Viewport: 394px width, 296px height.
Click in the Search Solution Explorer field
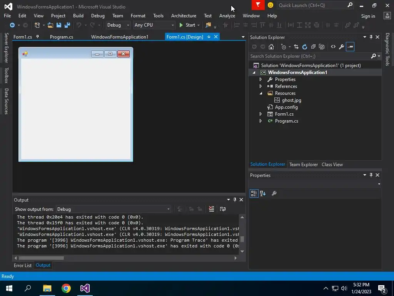pyautogui.click(x=310, y=56)
